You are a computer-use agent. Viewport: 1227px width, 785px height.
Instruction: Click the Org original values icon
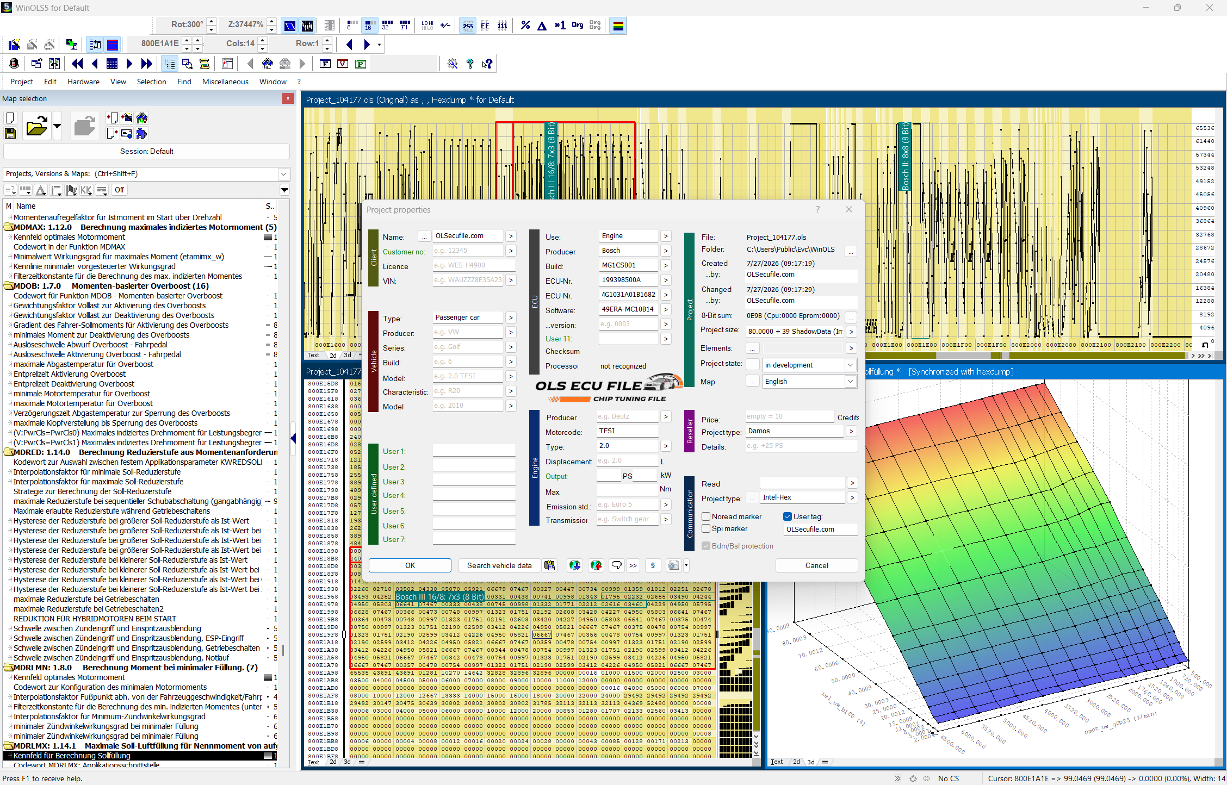(x=577, y=25)
